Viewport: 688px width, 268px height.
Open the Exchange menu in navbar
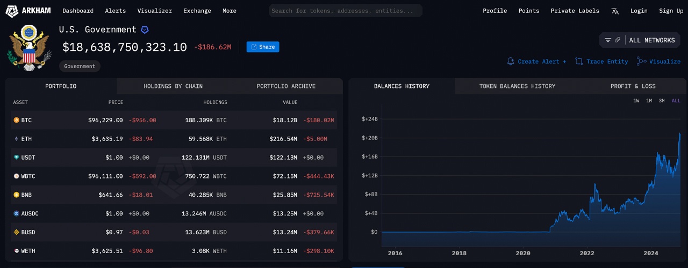[197, 11]
